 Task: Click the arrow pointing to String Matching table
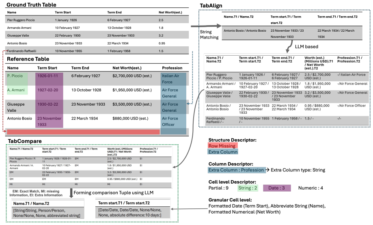pos(206,26)
